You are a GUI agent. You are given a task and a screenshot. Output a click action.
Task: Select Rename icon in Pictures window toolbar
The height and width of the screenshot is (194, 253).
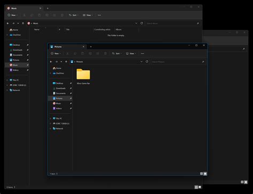(x=90, y=53)
